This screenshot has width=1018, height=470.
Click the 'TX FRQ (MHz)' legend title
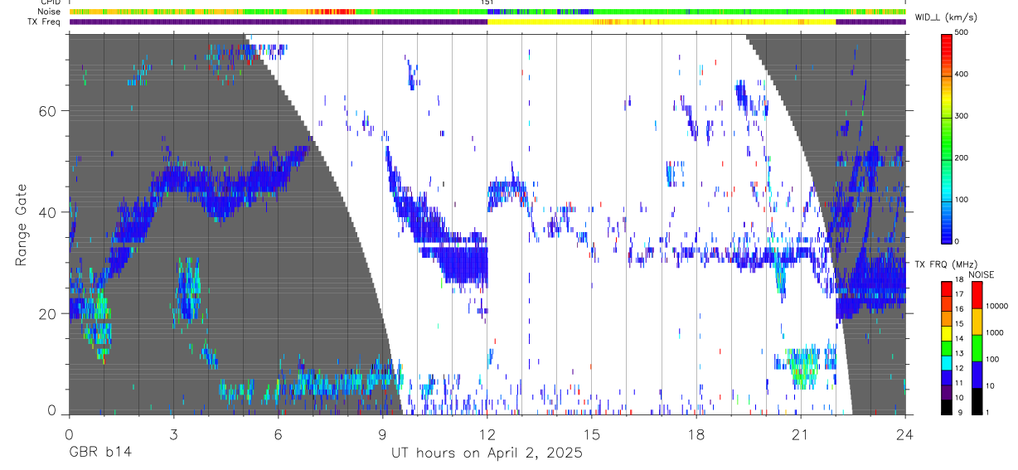(945, 264)
